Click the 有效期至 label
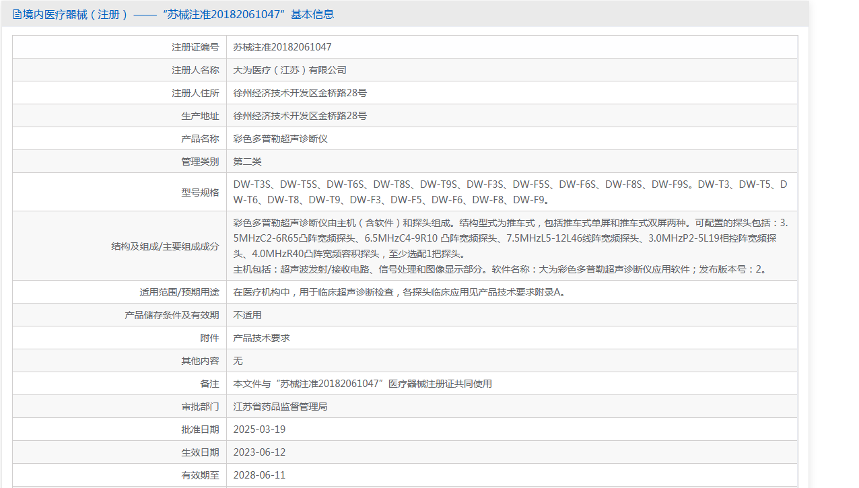This screenshot has height=488, width=859. [x=200, y=475]
